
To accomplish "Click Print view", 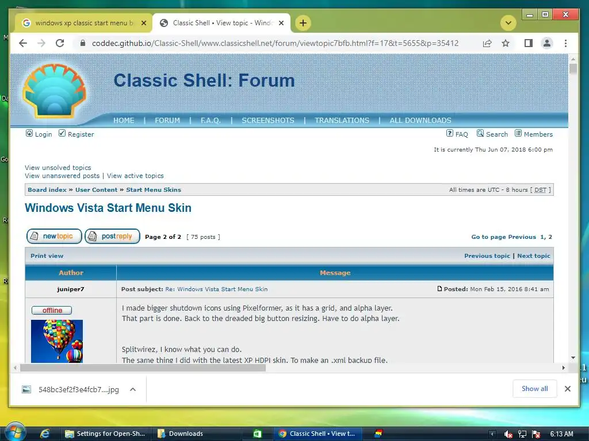I will pyautogui.click(x=47, y=256).
